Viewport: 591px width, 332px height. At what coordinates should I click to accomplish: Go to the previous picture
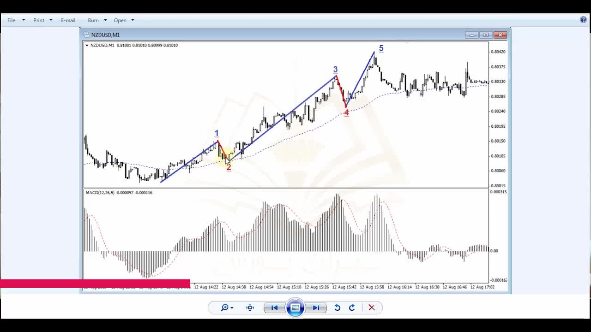coord(274,308)
